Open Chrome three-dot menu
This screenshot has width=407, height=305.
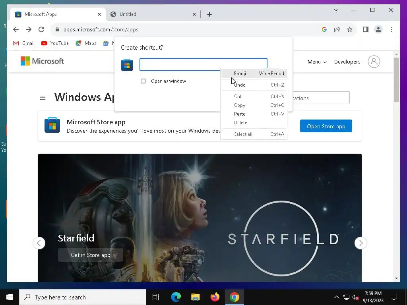[391, 29]
